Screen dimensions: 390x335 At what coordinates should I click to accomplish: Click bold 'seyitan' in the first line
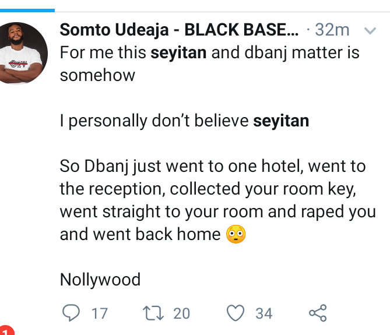[177, 53]
